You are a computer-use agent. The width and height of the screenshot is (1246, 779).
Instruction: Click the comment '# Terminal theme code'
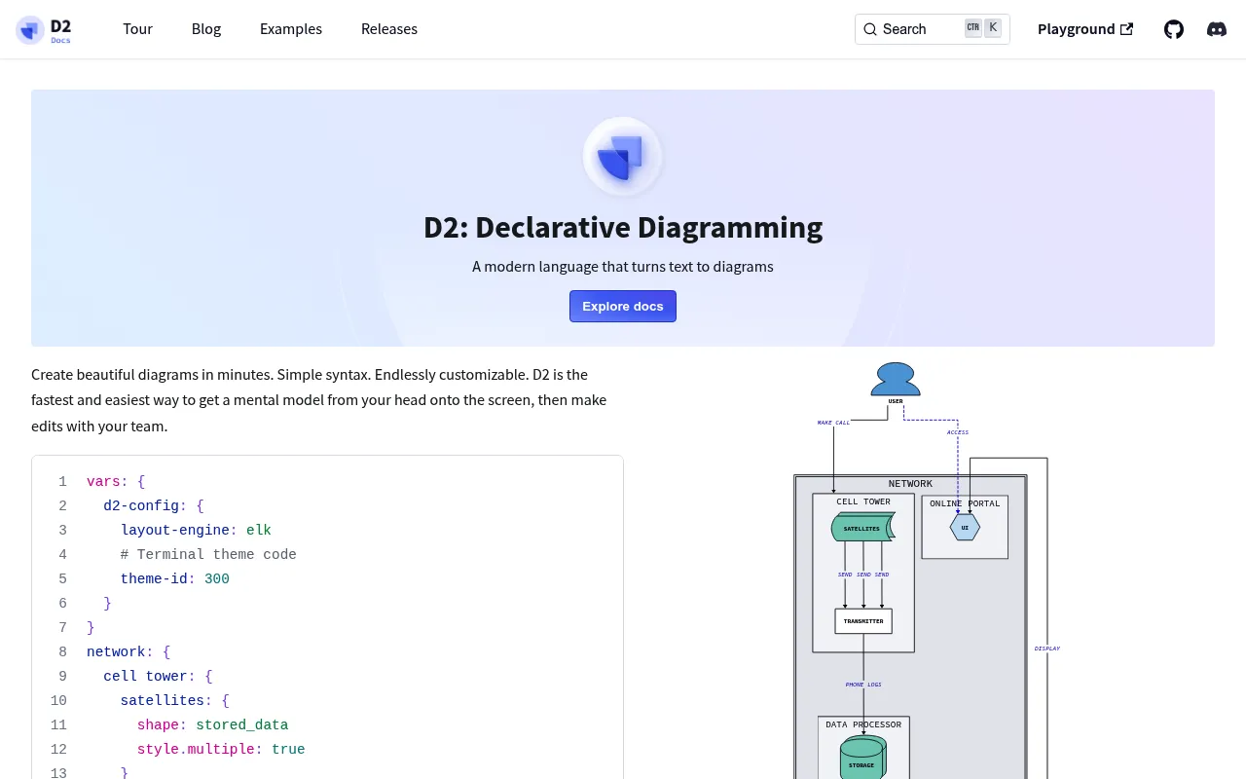point(208,554)
